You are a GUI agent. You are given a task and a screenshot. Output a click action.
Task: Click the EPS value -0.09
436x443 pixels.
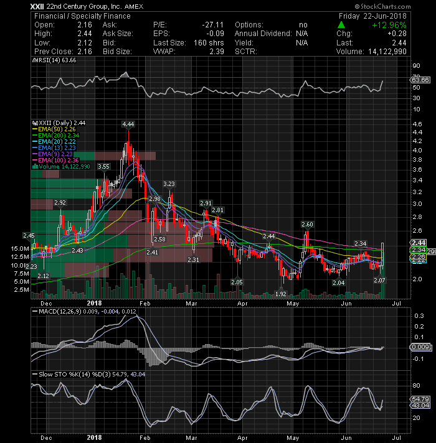(x=215, y=34)
